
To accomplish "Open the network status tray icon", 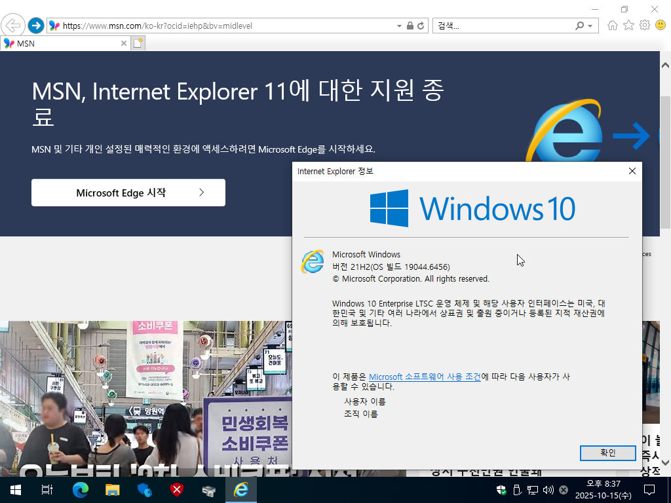I will [x=532, y=490].
